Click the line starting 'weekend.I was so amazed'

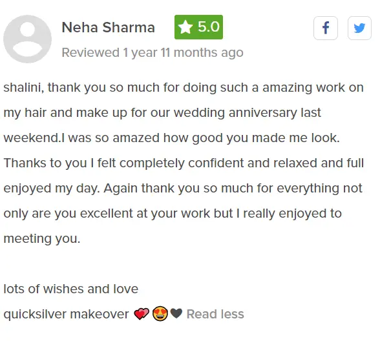[172, 138]
